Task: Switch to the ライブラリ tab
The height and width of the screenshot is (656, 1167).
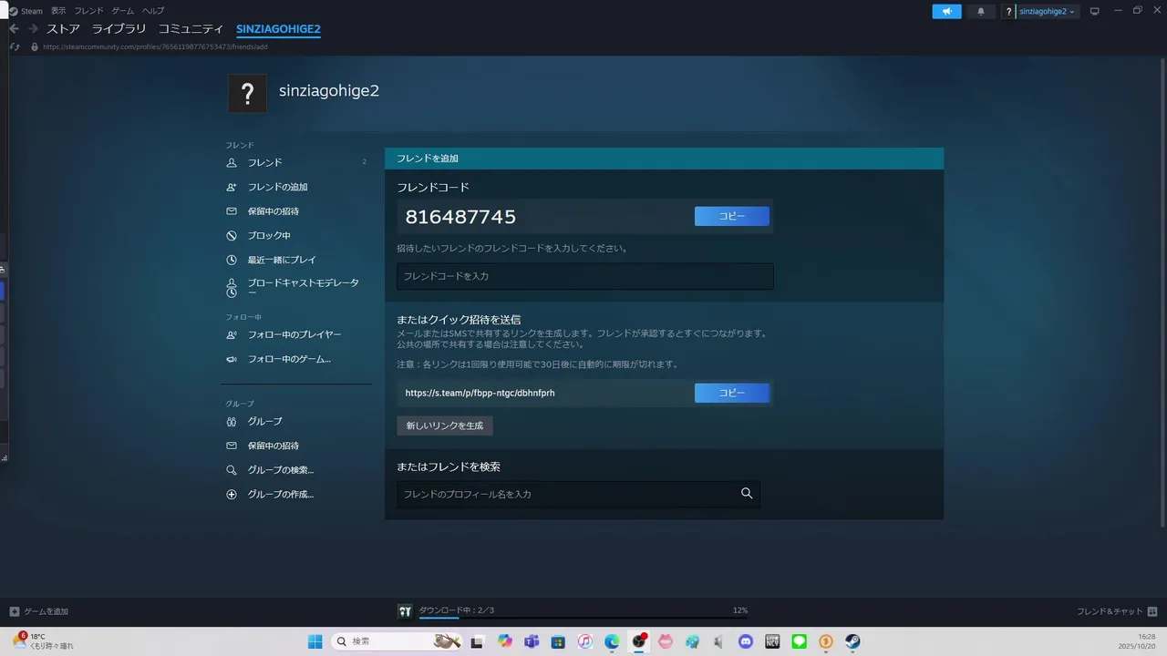Action: (119, 29)
